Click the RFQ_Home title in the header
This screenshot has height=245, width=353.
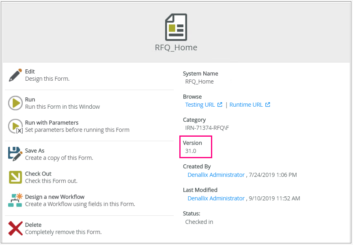176,47
